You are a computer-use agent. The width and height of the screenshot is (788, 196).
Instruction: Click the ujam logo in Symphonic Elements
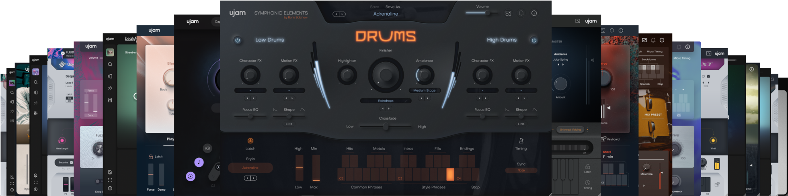237,13
